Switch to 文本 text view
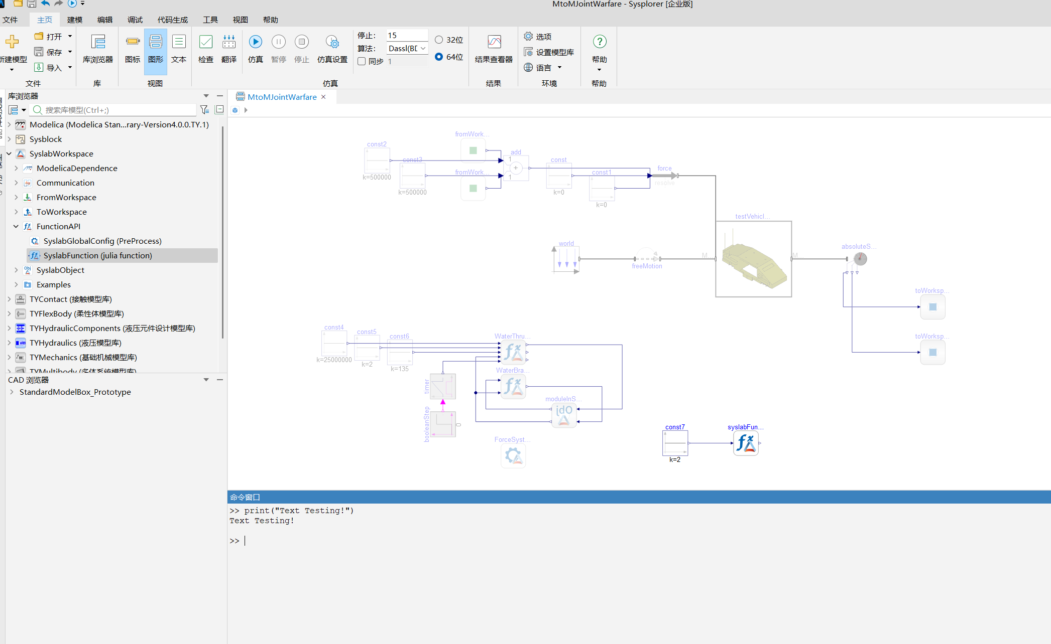Screen dimensions: 1051x644 coord(179,49)
